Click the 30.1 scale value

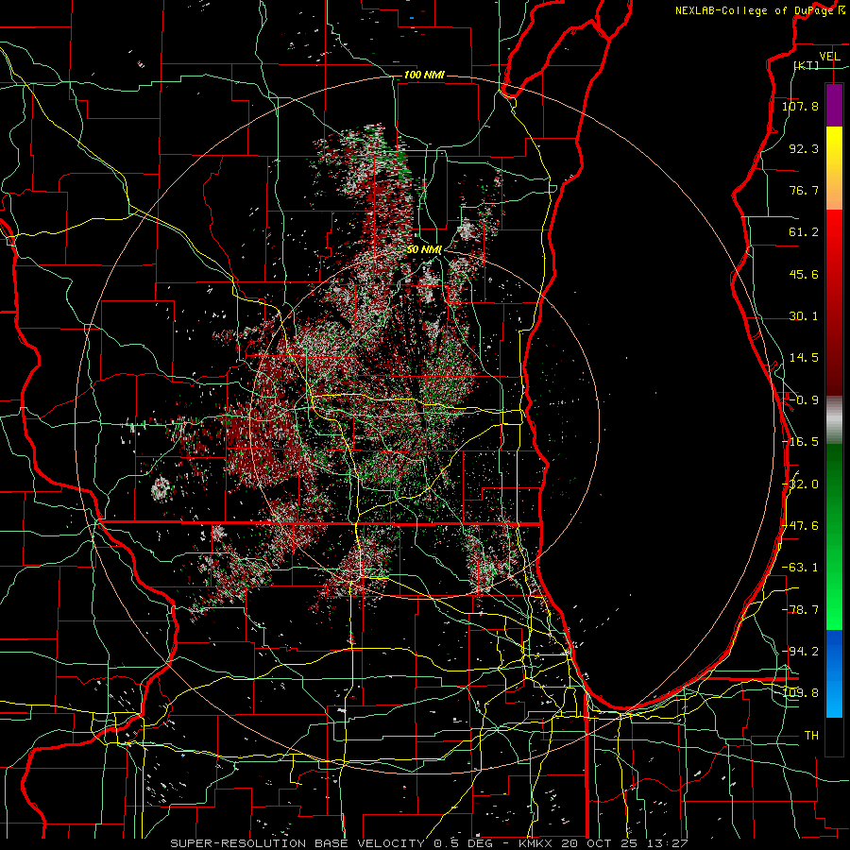click(804, 316)
